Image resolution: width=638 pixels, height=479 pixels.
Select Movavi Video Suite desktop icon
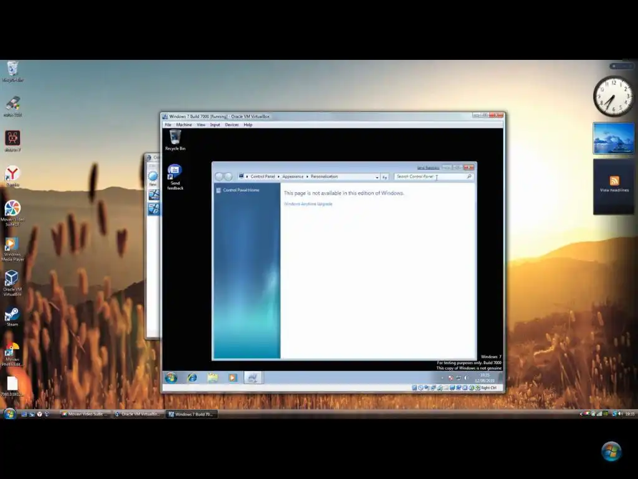click(x=12, y=213)
